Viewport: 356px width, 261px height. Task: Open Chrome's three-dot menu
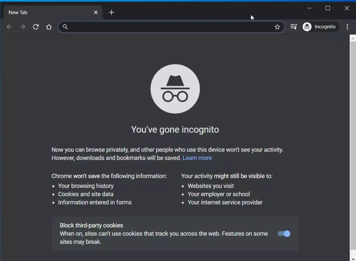pos(347,27)
